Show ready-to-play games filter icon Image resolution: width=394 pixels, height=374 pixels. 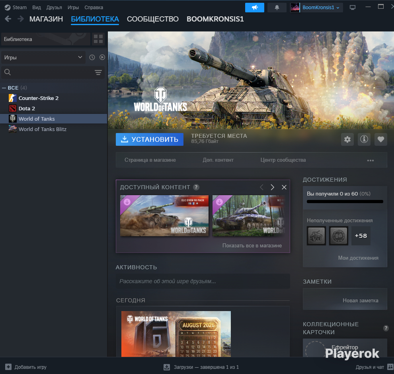point(102,57)
